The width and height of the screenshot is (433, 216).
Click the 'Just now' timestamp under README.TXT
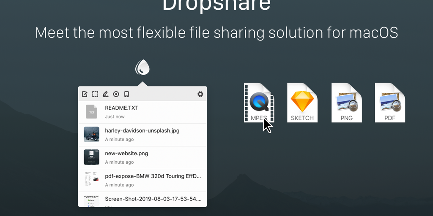pyautogui.click(x=115, y=116)
